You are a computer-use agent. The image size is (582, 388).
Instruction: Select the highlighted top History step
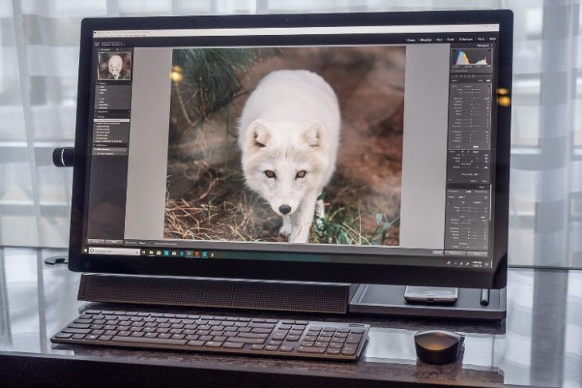[112, 120]
